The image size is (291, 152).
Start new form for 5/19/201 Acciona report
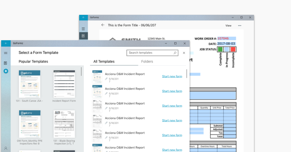[x=172, y=135]
